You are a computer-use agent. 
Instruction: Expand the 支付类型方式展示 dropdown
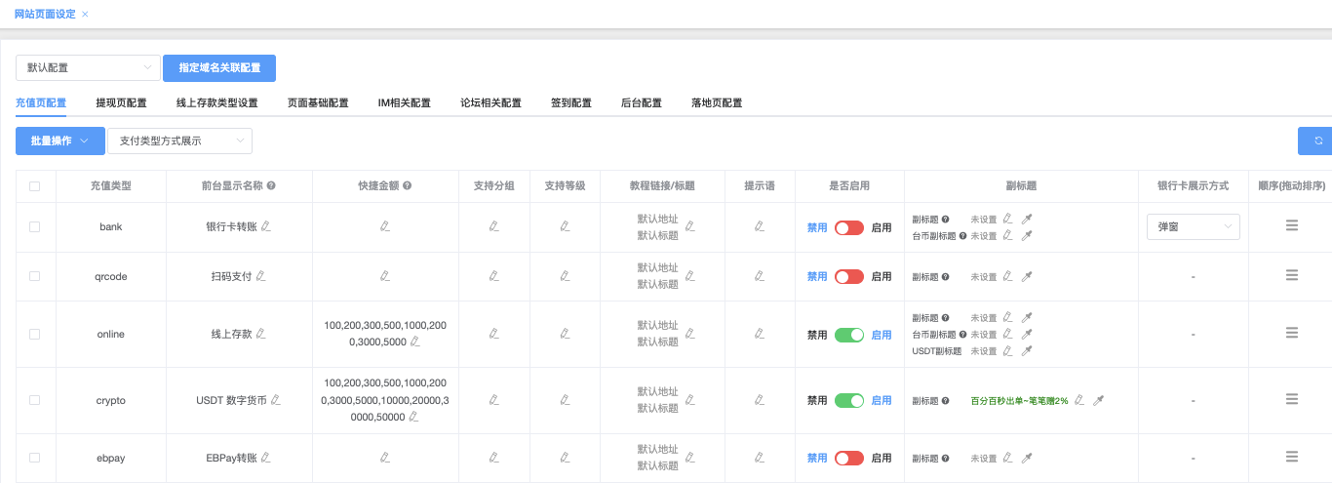[179, 141]
